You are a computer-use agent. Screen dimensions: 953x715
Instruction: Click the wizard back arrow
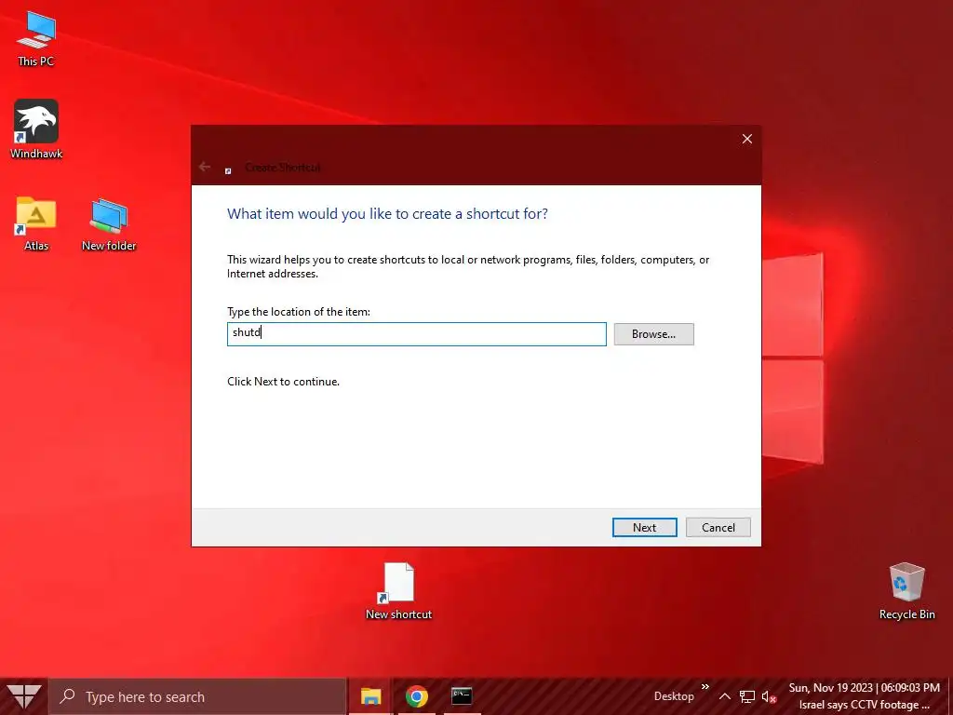(204, 167)
